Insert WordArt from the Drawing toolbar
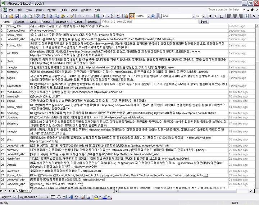 [71, 197]
